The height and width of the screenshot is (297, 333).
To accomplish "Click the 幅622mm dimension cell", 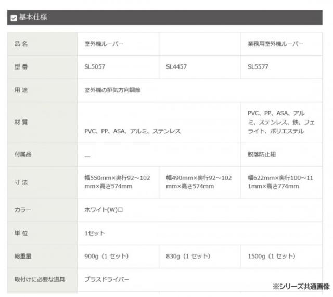I will (281, 182).
